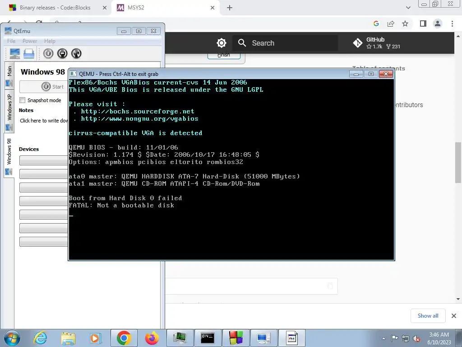Open the Chrome profile icon
Viewport: 462px width, 347px height.
pyautogui.click(x=438, y=23)
